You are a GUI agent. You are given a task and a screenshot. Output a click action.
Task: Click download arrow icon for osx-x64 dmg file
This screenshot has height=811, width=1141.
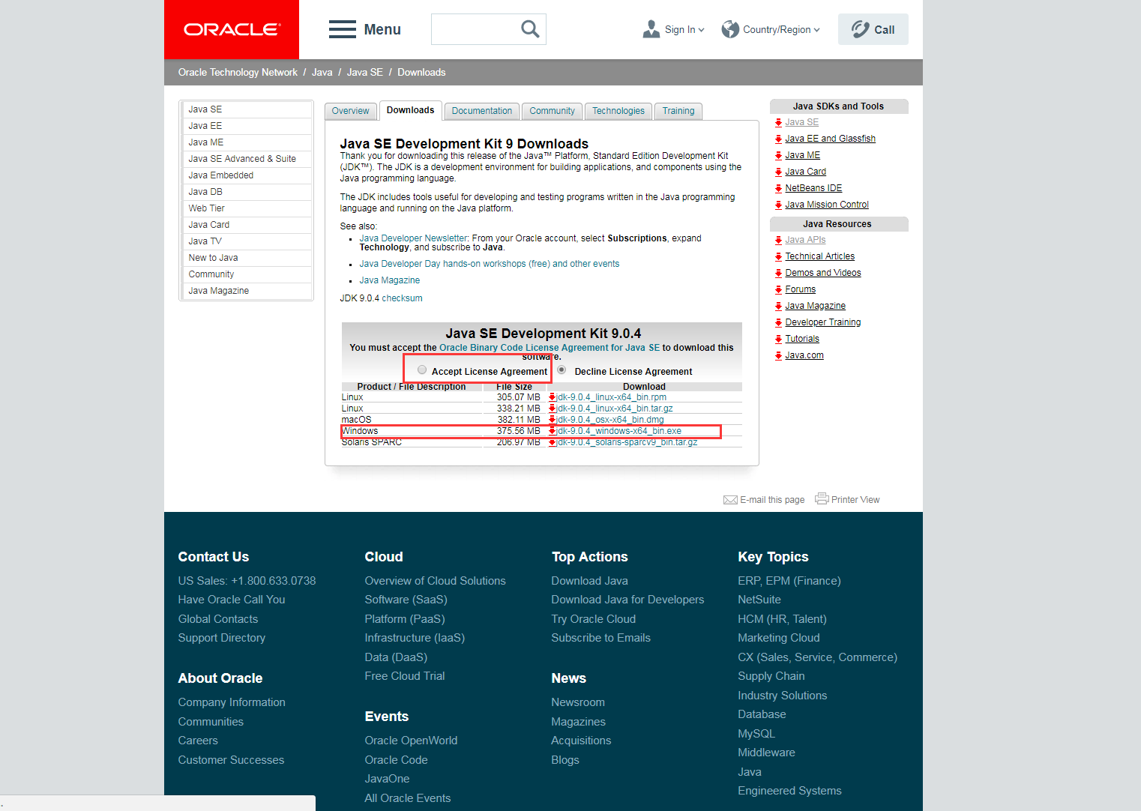pyautogui.click(x=553, y=420)
